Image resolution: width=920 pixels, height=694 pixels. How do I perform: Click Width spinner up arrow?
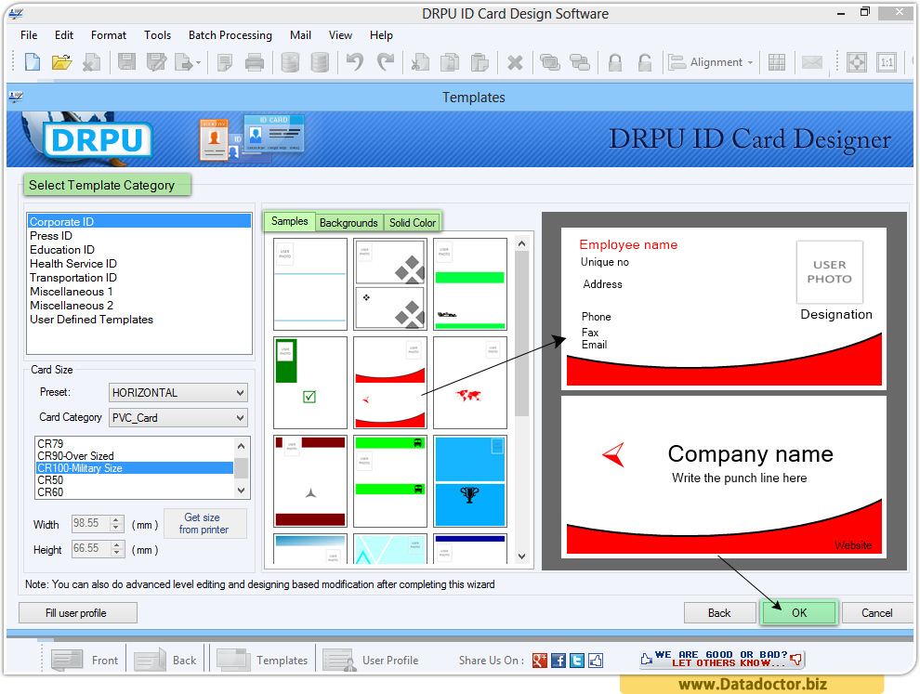coord(117,519)
